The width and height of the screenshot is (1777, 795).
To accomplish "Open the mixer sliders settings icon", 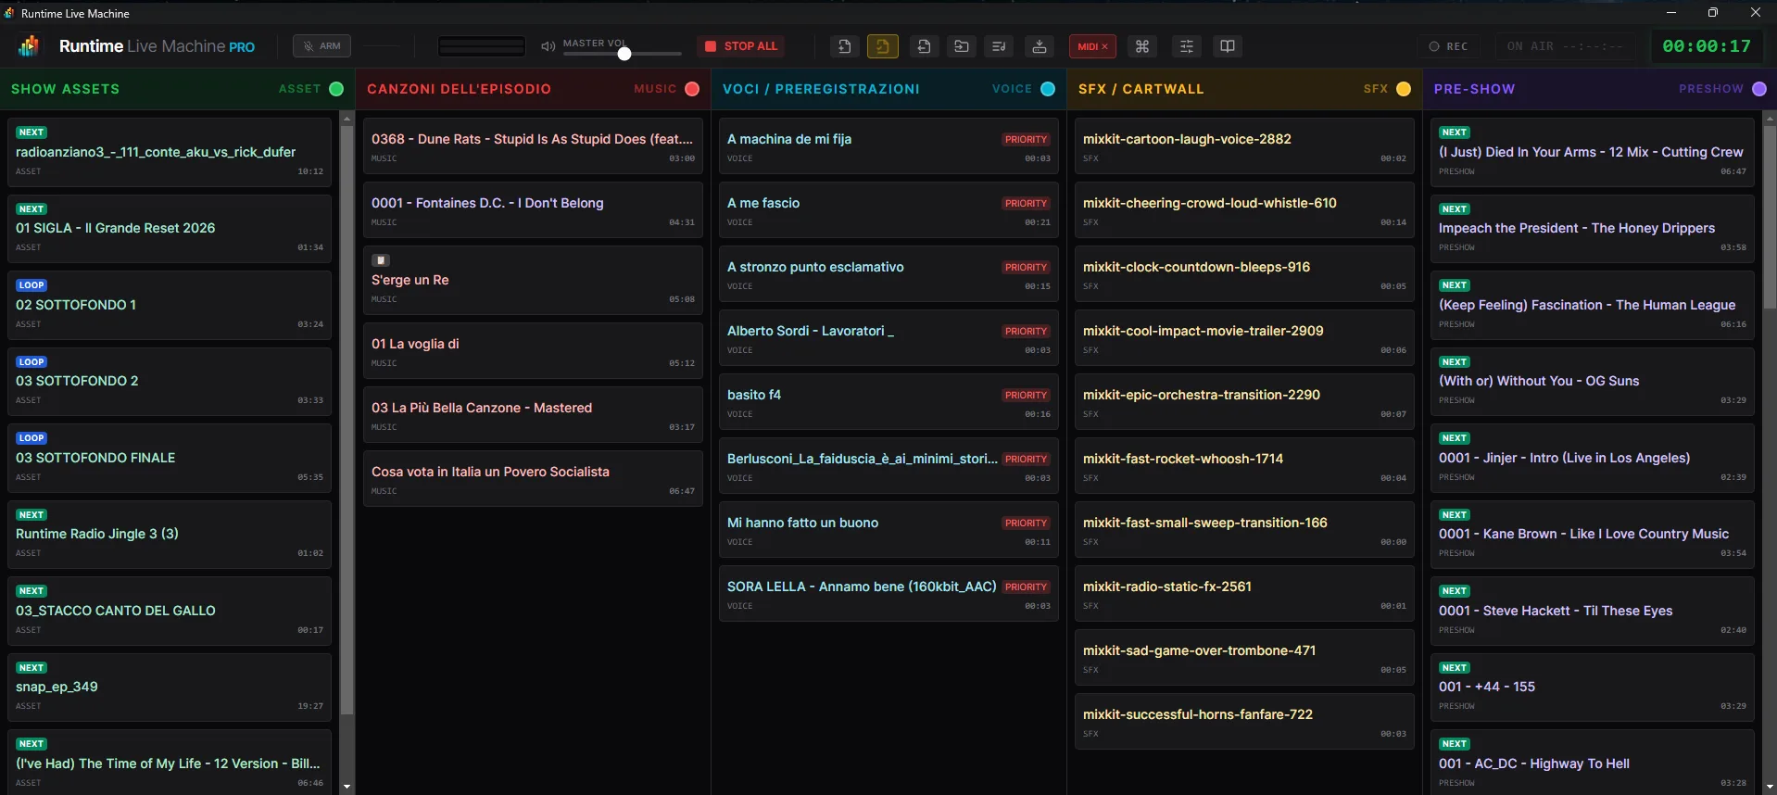I will pyautogui.click(x=1187, y=46).
